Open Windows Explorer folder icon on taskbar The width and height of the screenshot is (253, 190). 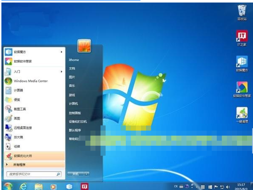point(39,187)
